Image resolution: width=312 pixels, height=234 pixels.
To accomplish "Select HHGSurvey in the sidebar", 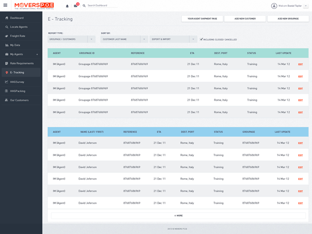I will [x=17, y=82].
